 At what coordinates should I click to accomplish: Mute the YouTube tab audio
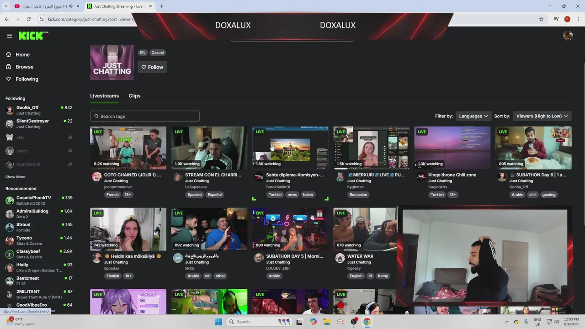click(70, 6)
